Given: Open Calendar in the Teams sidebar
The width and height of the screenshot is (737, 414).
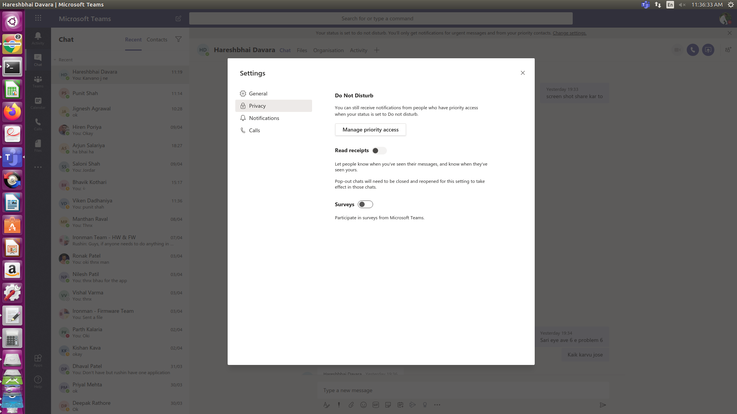Looking at the screenshot, I should tap(38, 103).
